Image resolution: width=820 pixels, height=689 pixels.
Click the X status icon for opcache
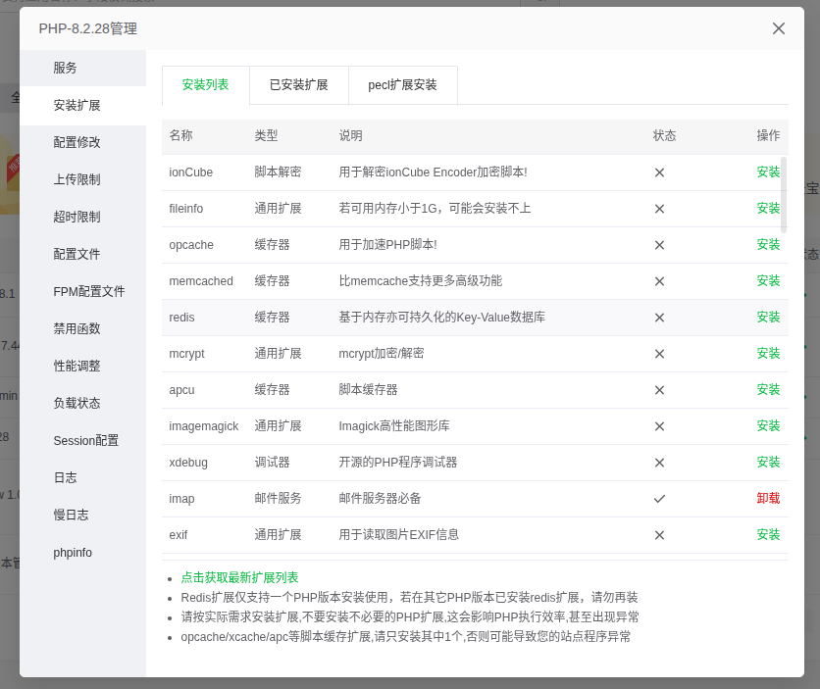pyautogui.click(x=659, y=245)
